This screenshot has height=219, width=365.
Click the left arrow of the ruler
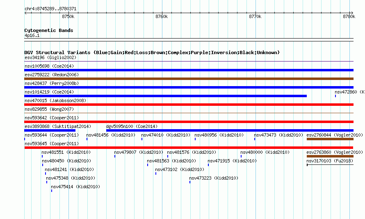click(x=25, y=13)
